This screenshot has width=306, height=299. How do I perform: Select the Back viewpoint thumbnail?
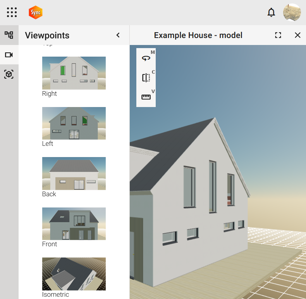(74, 173)
